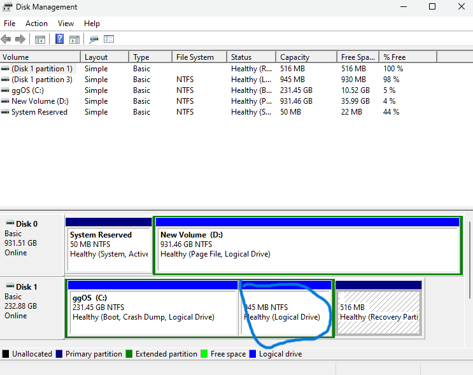Viewport: 473px width, 375px height.
Task: Click the graphical pane vertical scrollbar
Action: 469,260
